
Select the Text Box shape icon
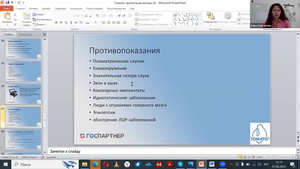pos(175,15)
